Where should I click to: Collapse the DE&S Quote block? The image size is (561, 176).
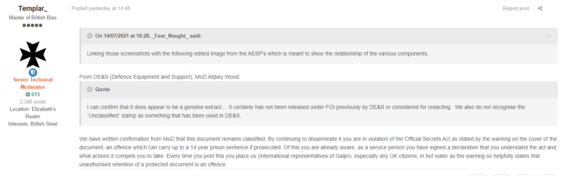coord(89,90)
